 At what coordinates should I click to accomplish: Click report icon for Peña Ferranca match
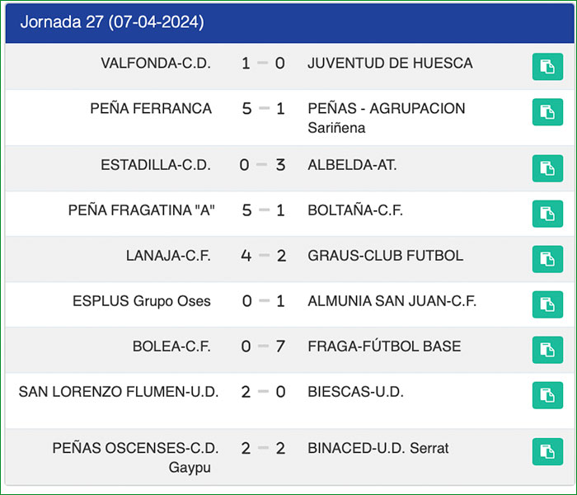pos(547,112)
